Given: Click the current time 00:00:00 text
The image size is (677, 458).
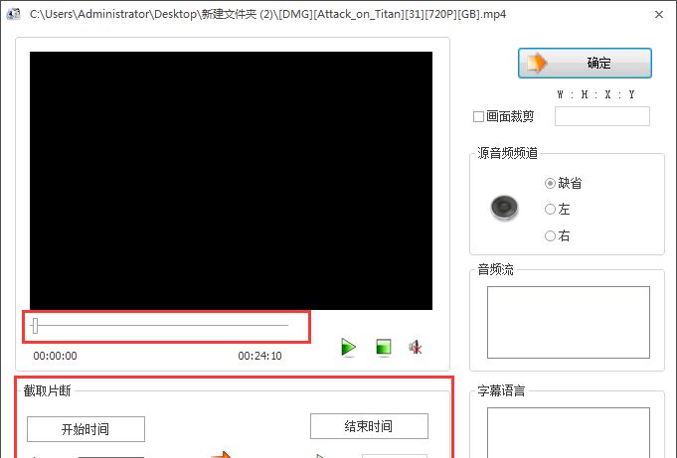Looking at the screenshot, I should click(56, 356).
